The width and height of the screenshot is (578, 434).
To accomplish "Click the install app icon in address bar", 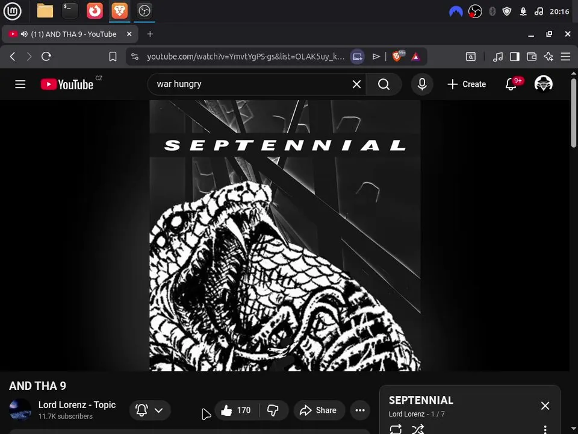I will [357, 57].
